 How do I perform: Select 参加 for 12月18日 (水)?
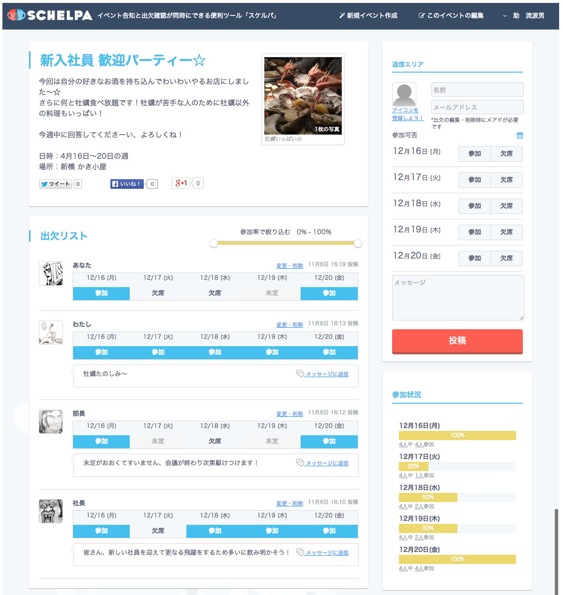(474, 206)
